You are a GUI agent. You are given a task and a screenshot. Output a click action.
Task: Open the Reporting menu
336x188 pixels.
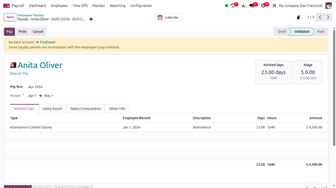click(118, 6)
